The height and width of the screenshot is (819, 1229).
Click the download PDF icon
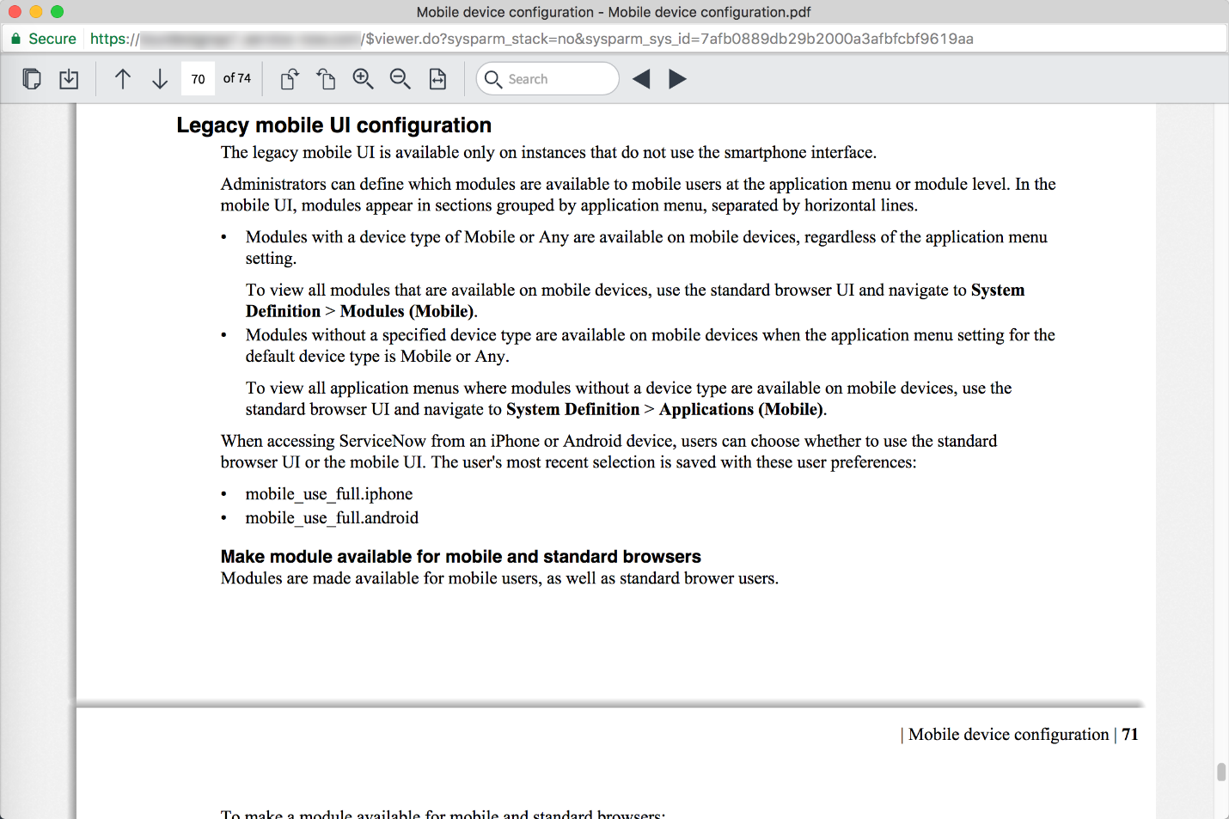tap(69, 79)
